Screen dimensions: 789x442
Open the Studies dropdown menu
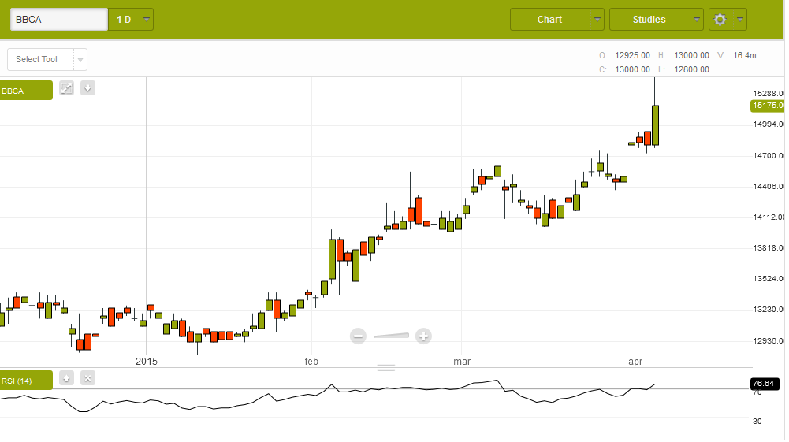click(x=656, y=20)
